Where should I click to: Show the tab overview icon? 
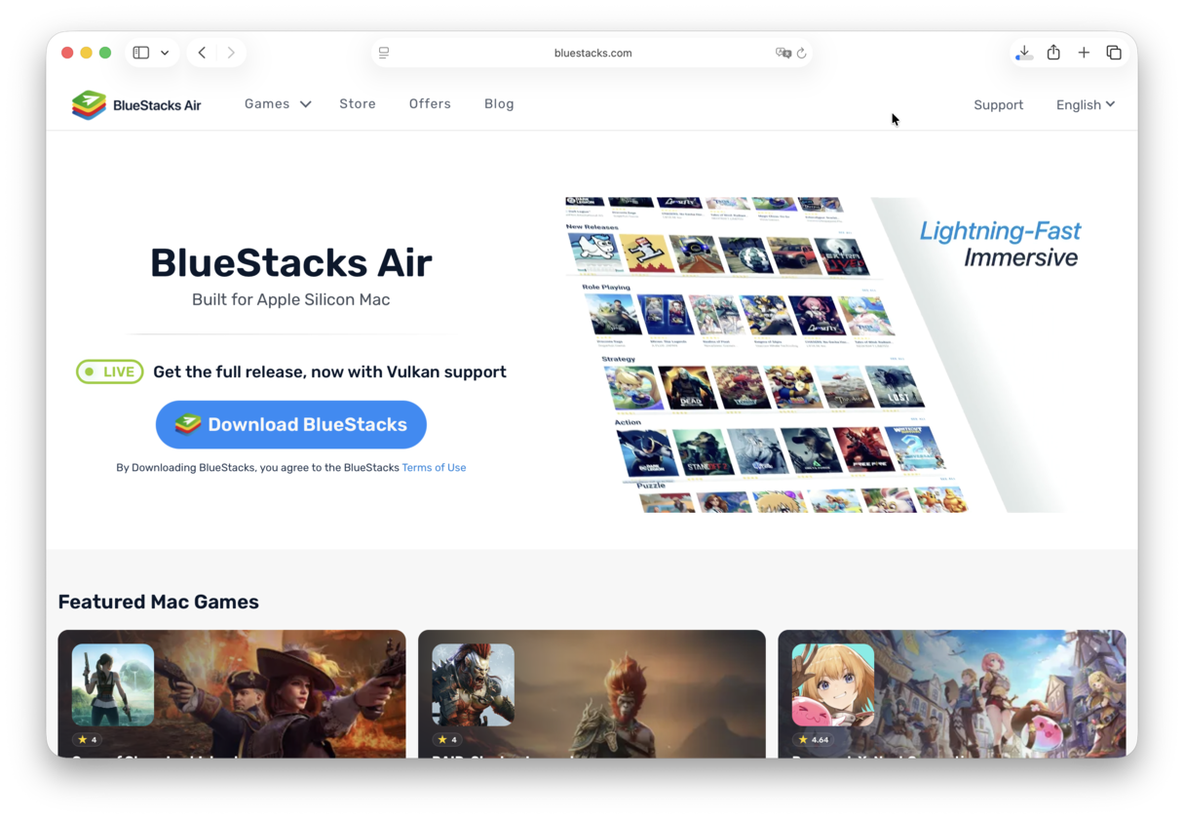(x=1114, y=53)
